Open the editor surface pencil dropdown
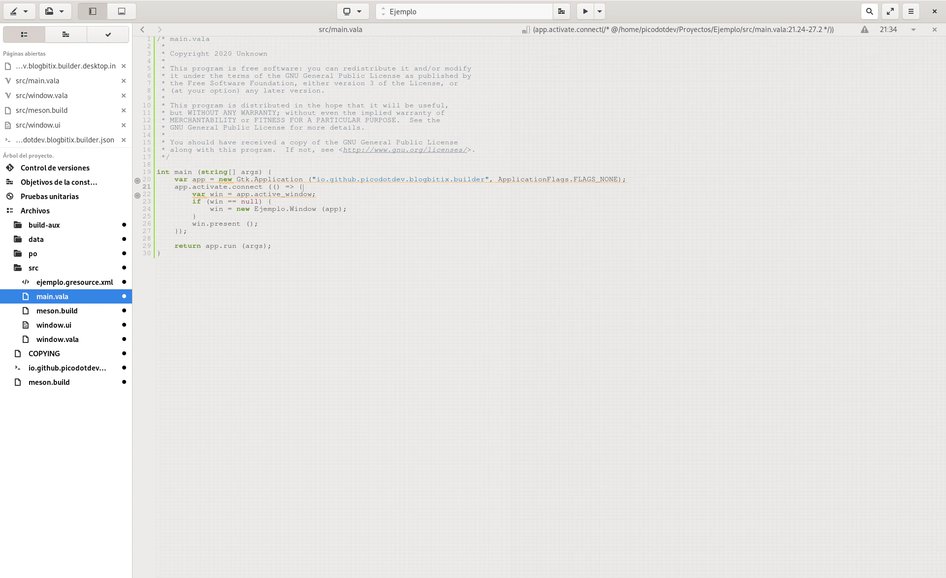946x578 pixels. [x=19, y=11]
